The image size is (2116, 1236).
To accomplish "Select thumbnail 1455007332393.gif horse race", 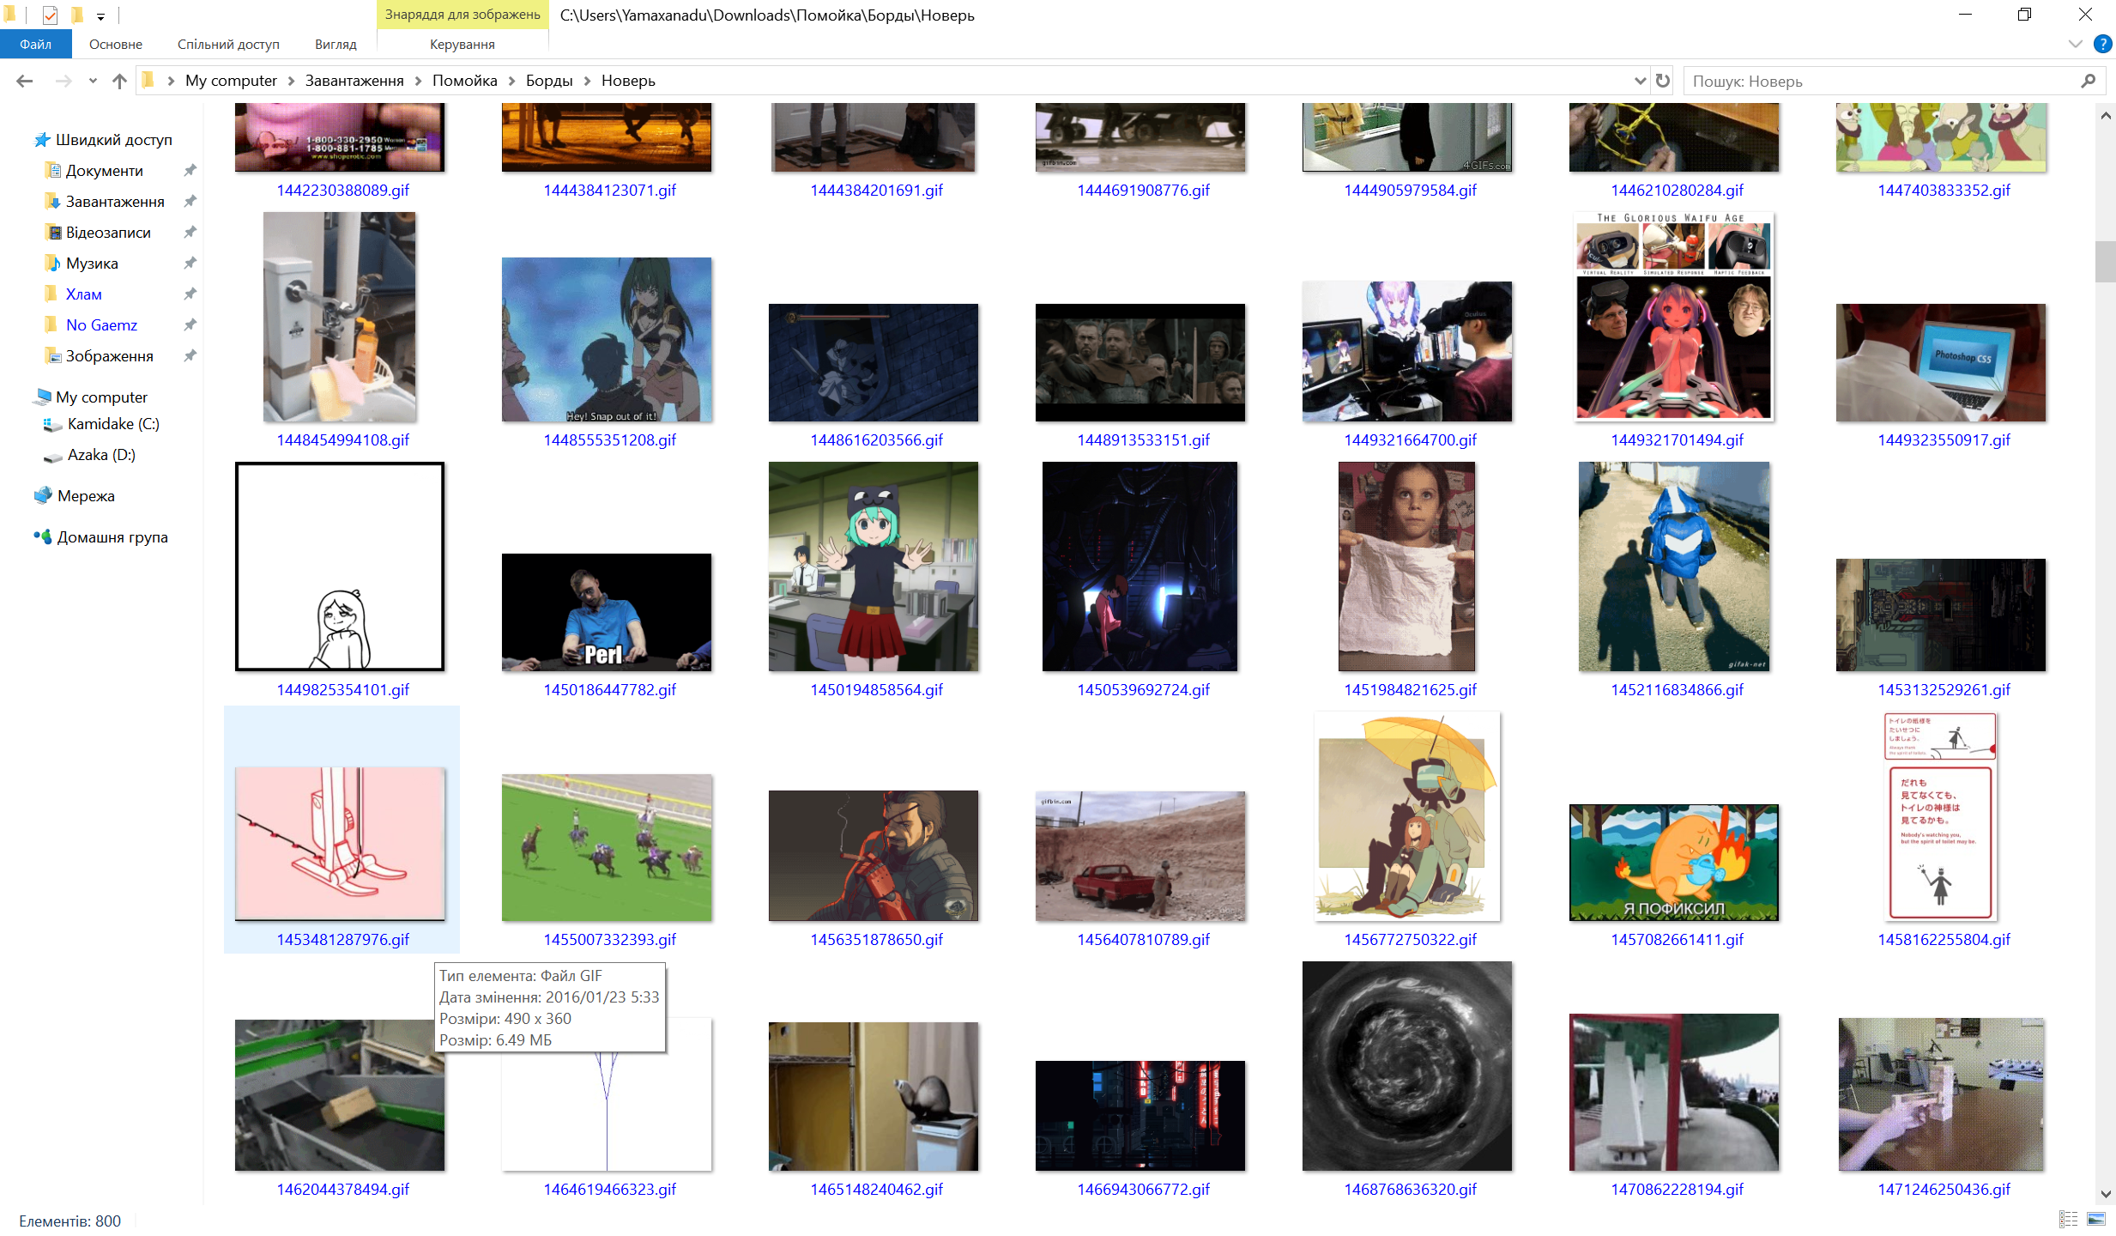I will pyautogui.click(x=607, y=847).
